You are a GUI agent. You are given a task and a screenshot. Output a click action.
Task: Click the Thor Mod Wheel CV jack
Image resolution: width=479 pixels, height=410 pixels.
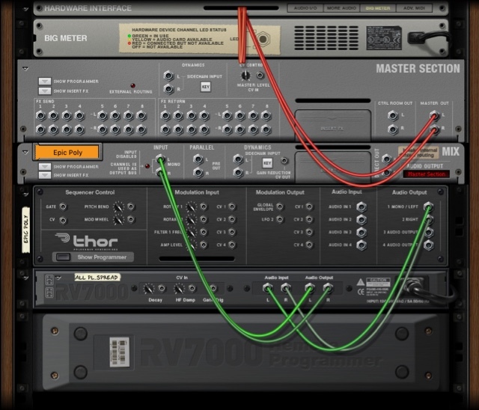click(131, 219)
